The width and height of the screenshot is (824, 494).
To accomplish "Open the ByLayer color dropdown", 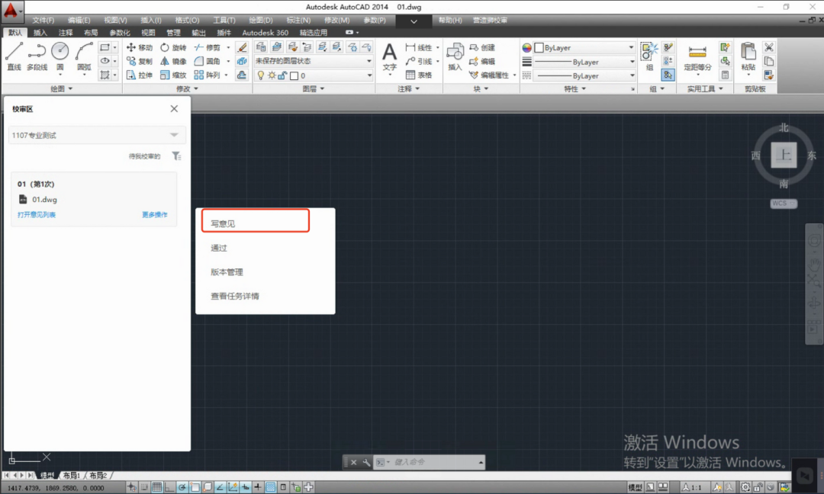I will click(x=584, y=47).
